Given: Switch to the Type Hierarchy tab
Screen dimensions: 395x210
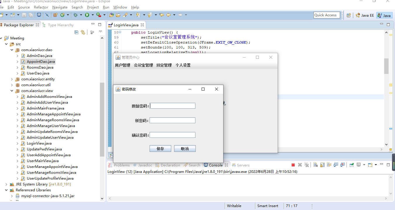Looking at the screenshot, I should (58, 25).
